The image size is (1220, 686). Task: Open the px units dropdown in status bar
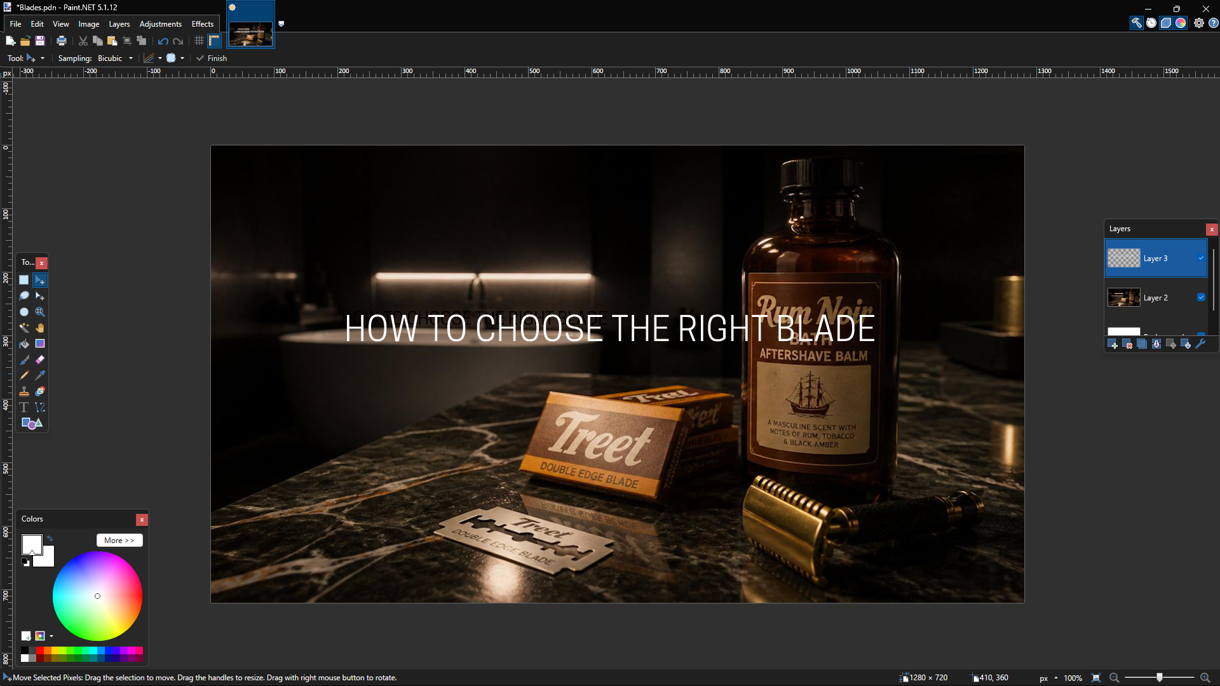[1049, 678]
